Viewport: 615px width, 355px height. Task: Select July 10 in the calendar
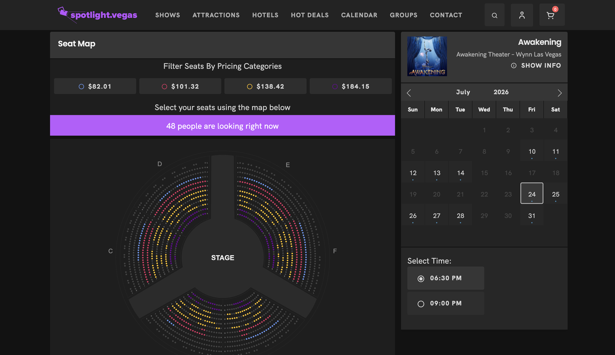pyautogui.click(x=532, y=151)
